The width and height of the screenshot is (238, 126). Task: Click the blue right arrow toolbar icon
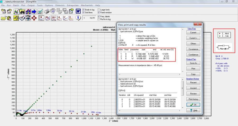pos(34,11)
